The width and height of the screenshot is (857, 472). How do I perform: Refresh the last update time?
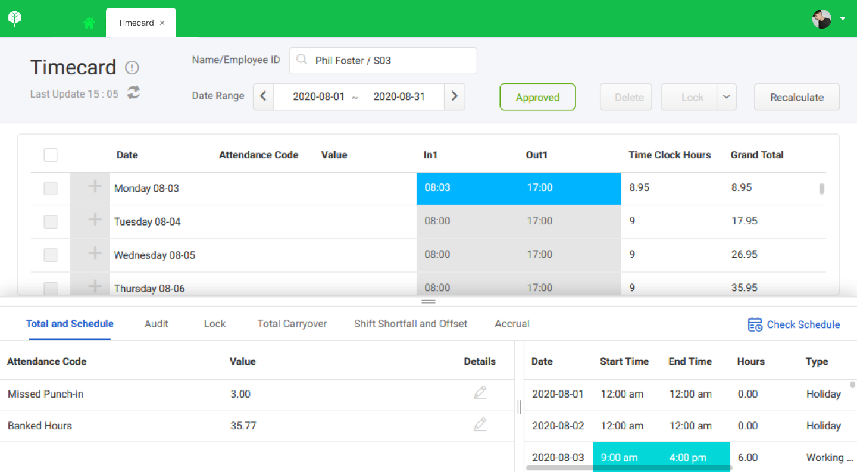pos(134,92)
